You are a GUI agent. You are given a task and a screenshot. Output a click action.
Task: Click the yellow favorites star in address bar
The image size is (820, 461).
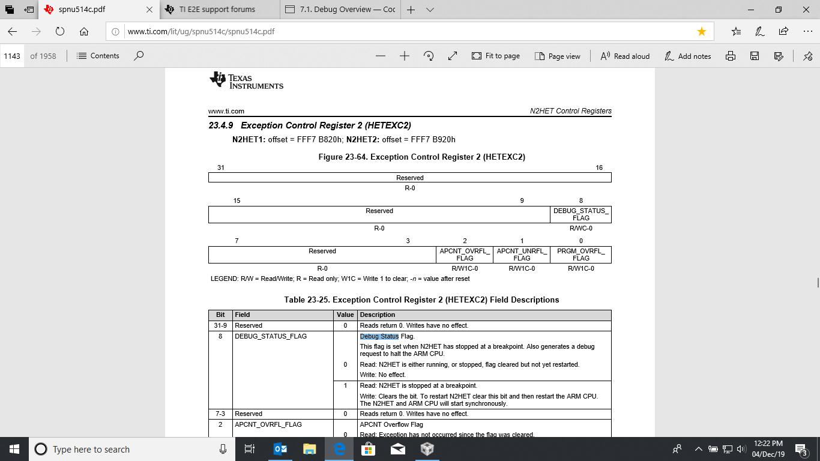(x=701, y=31)
